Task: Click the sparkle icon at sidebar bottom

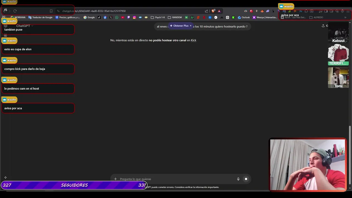Action: (5, 177)
